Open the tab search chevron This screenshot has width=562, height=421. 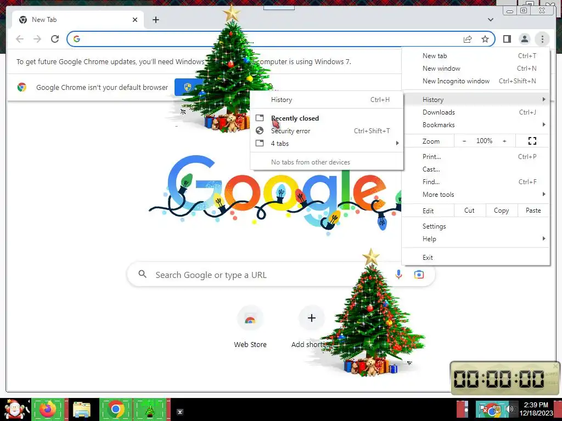490,20
